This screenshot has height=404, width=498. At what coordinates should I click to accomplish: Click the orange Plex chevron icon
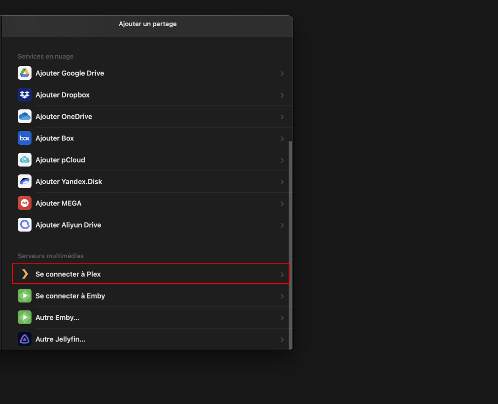tap(25, 274)
